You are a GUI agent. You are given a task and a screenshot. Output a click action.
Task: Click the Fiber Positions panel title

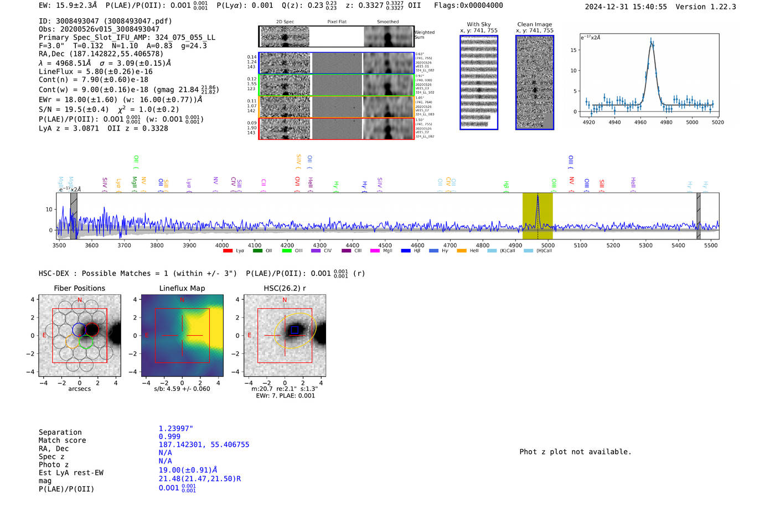pos(79,288)
